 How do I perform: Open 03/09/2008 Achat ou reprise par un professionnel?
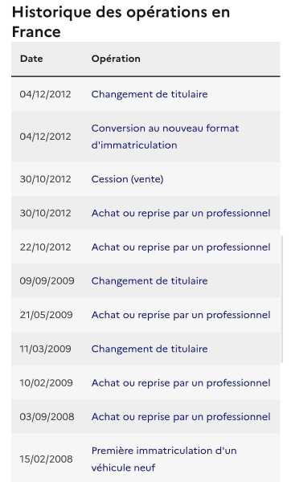pyautogui.click(x=181, y=417)
